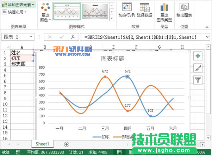Click the 平均值 status bar entry

(x=45, y=152)
